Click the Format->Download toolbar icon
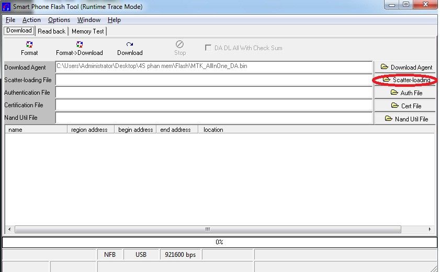440x272 pixels. point(80,44)
